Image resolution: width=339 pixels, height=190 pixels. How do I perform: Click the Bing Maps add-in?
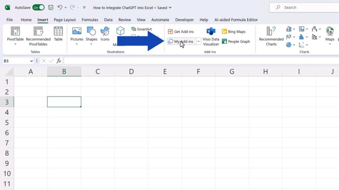pos(234,32)
